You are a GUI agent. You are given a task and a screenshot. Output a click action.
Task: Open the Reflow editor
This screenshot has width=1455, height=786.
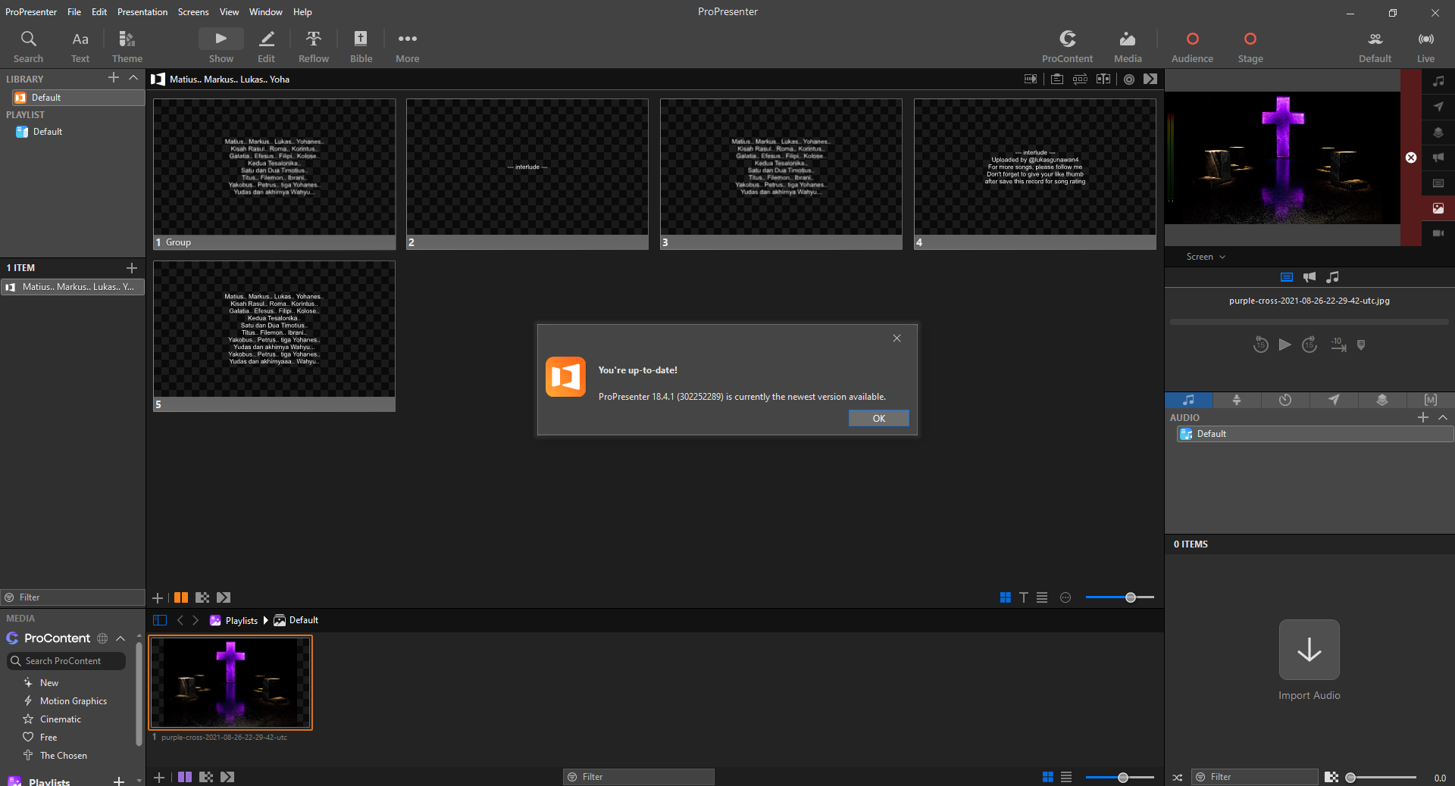coord(314,47)
